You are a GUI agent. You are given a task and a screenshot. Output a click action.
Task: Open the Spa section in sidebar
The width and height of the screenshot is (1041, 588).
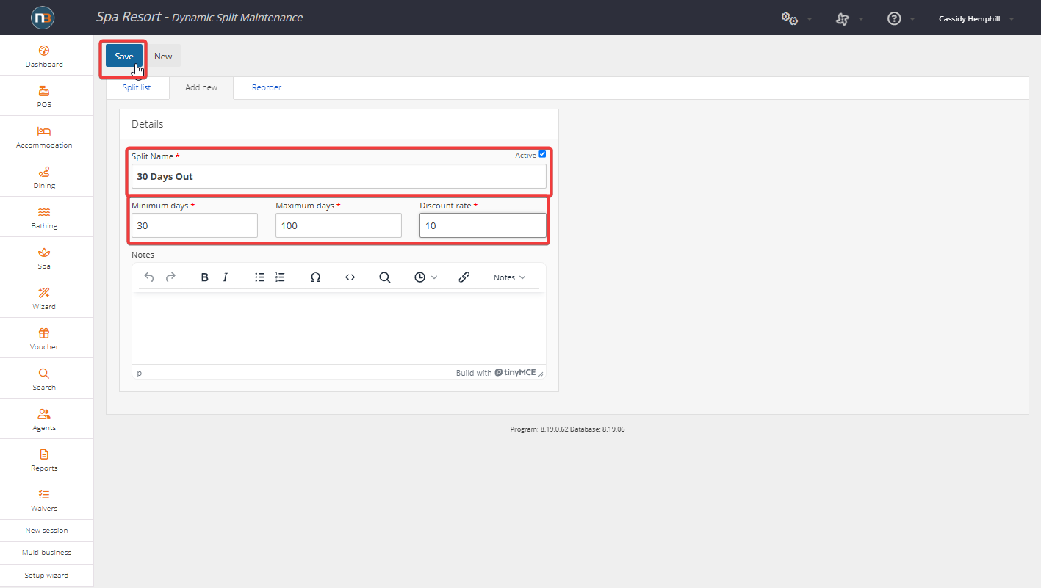point(44,257)
